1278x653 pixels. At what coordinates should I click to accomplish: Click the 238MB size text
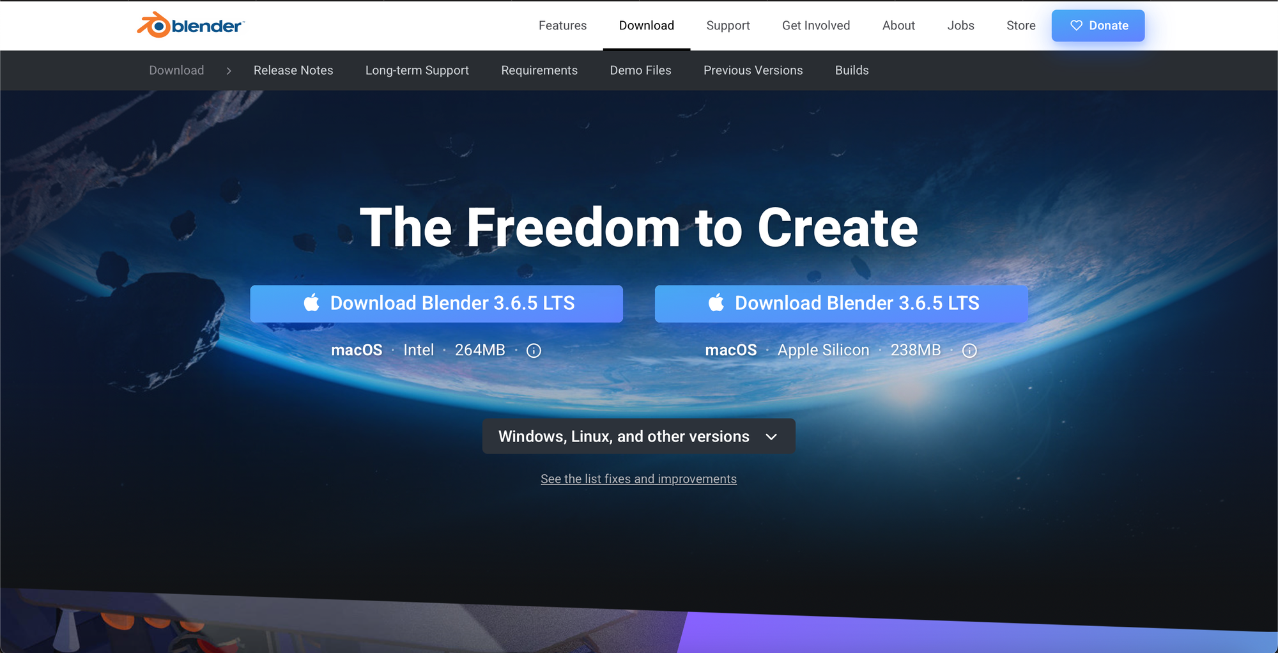916,350
